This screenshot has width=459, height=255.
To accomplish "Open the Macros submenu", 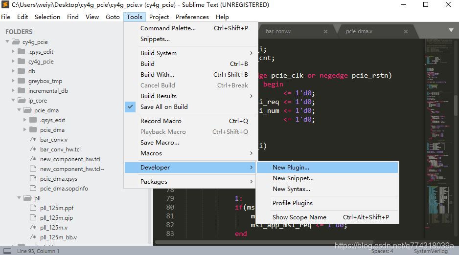I will (x=191, y=153).
